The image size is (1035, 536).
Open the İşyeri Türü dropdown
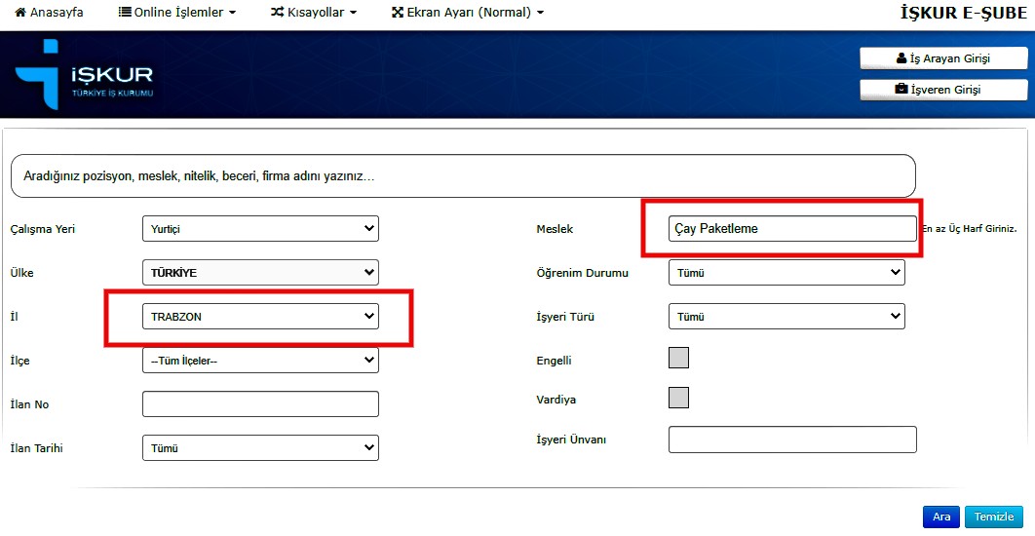point(786,316)
